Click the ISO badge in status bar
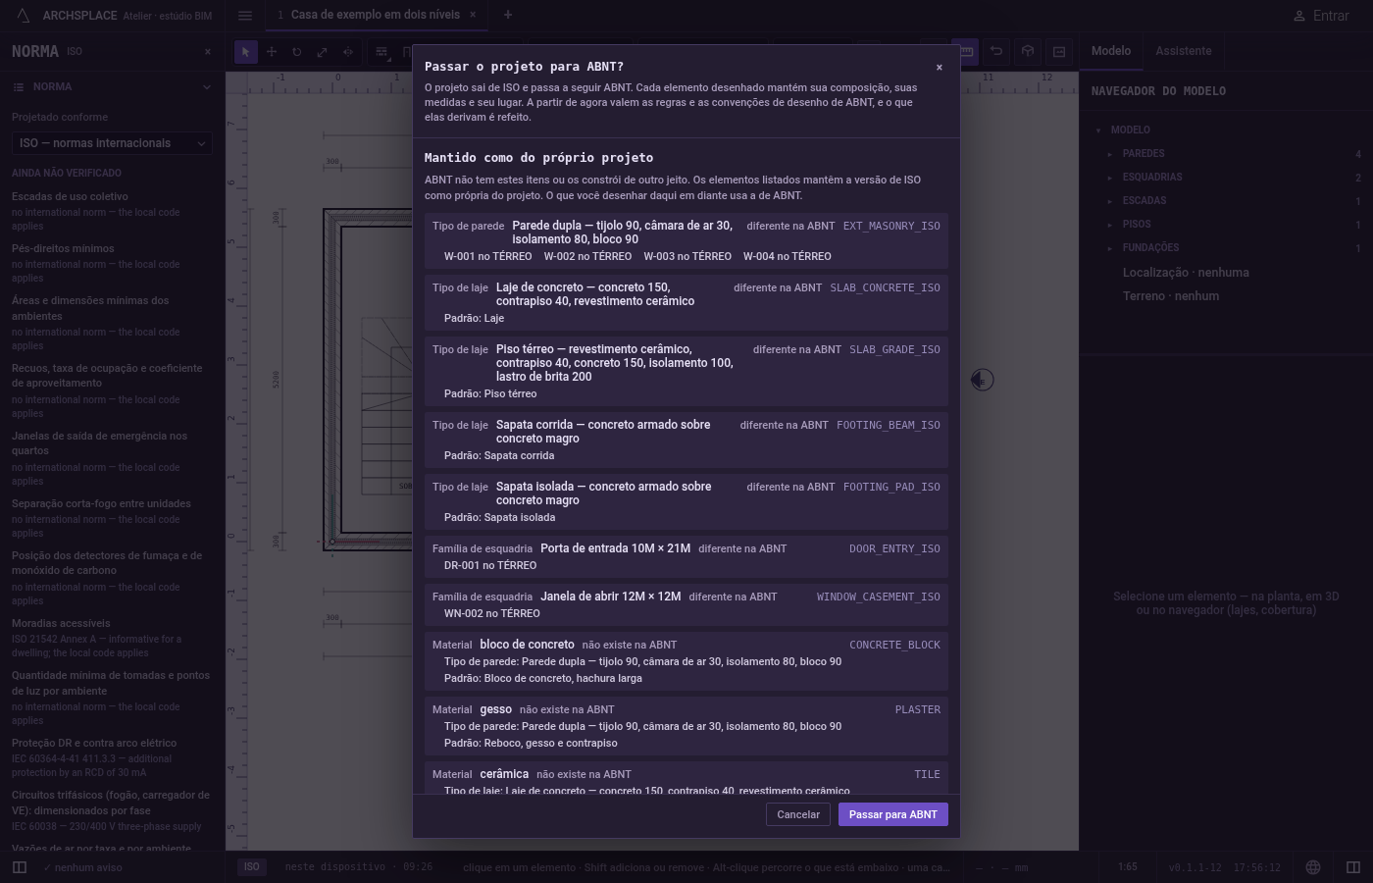1373x883 pixels. click(252, 867)
